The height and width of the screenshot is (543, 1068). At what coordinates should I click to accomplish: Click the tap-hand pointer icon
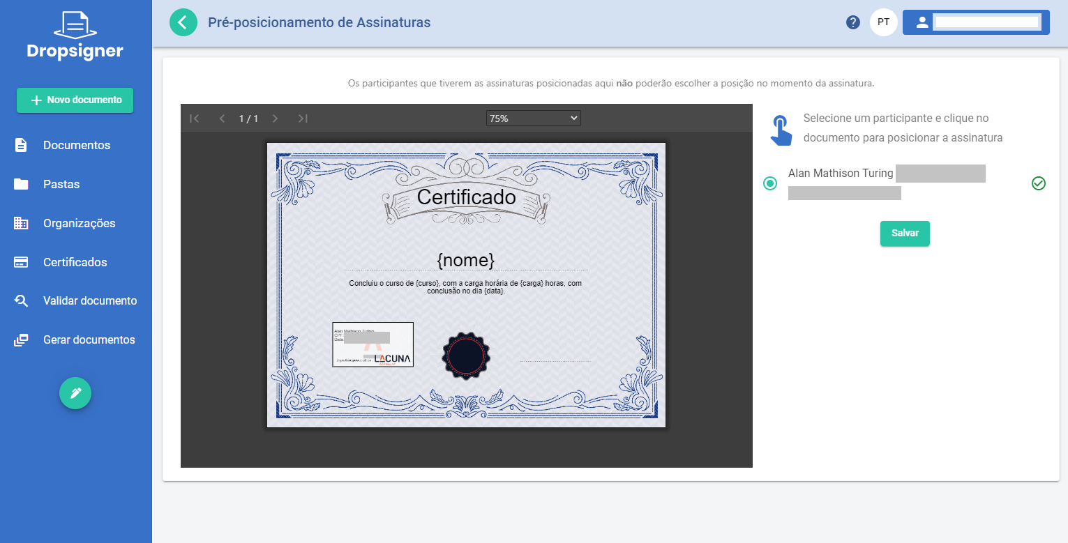pos(781,130)
